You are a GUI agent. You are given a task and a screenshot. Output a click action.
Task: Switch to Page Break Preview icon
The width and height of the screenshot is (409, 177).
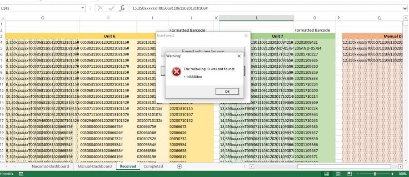point(349,174)
